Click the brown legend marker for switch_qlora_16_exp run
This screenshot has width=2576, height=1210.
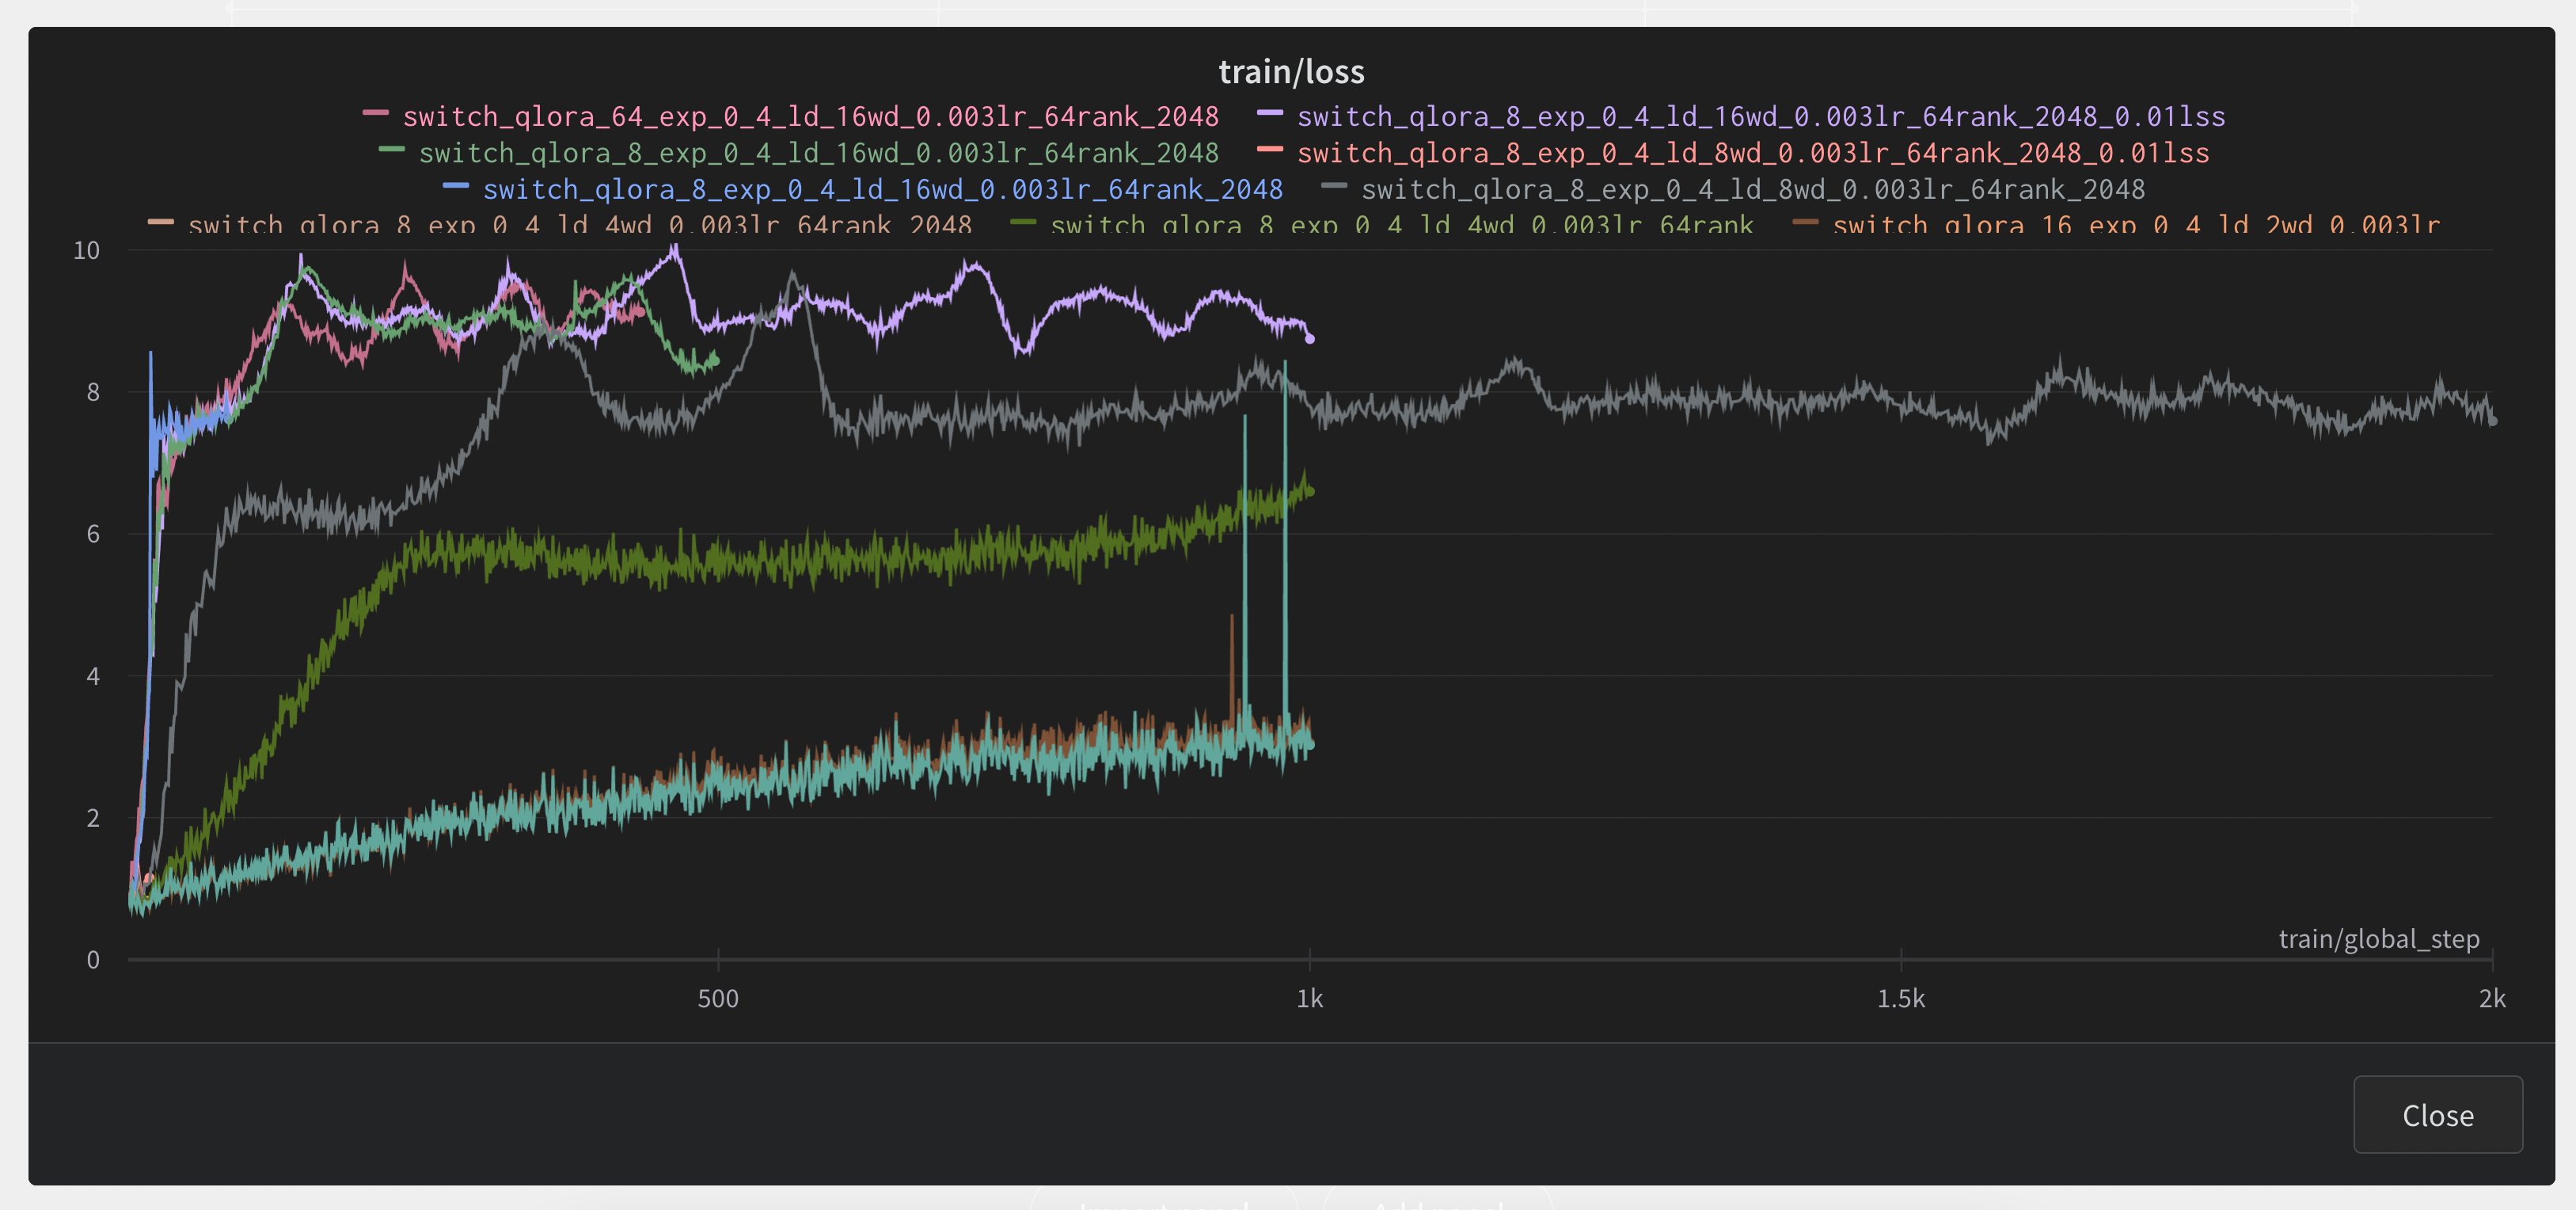(x=1806, y=222)
